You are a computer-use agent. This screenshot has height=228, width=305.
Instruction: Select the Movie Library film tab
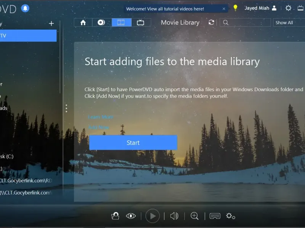[122, 22]
